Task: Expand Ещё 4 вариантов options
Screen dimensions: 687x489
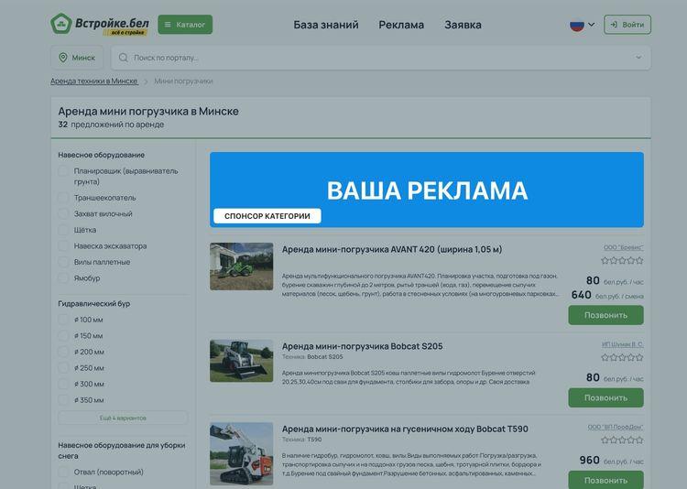Action: point(123,418)
